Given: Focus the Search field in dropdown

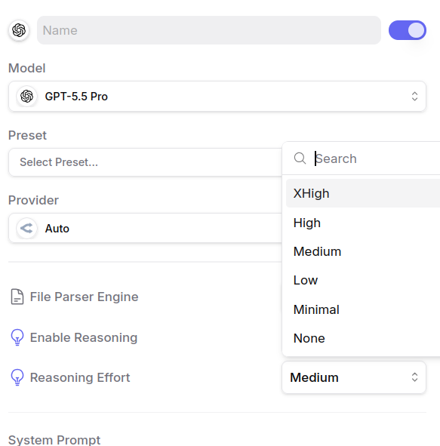Looking at the screenshot, I should click(377, 158).
